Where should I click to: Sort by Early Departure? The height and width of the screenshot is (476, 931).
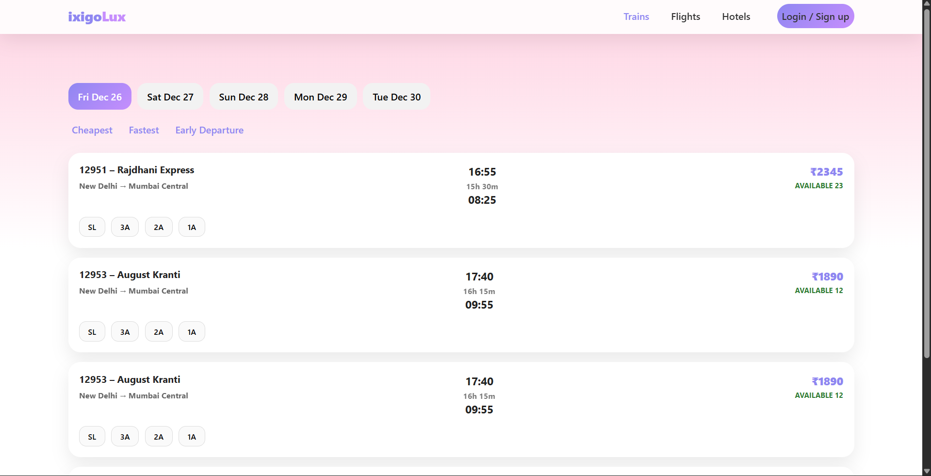click(x=210, y=130)
